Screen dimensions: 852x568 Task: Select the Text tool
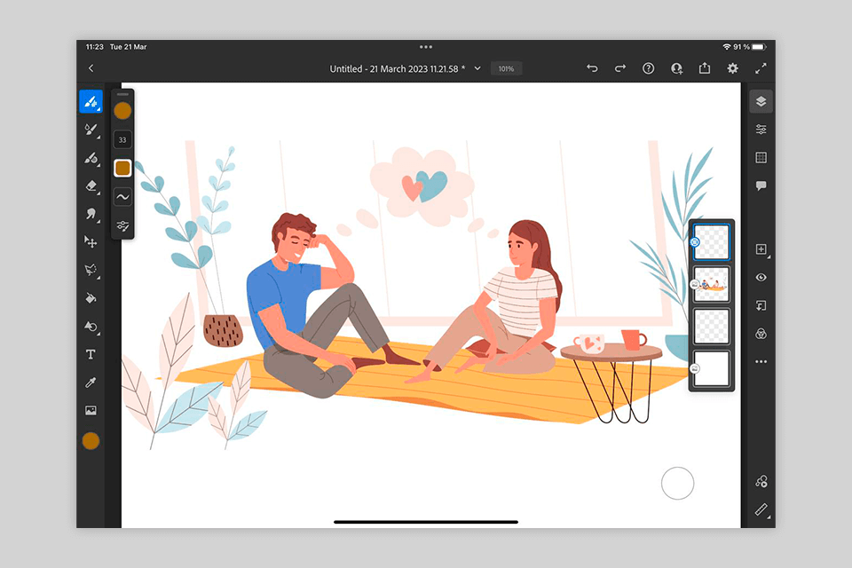91,354
